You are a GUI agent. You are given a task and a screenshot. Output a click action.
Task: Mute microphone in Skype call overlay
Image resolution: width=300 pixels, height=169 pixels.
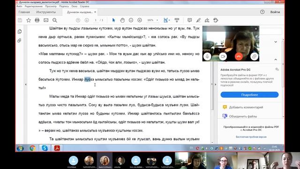point(207,56)
